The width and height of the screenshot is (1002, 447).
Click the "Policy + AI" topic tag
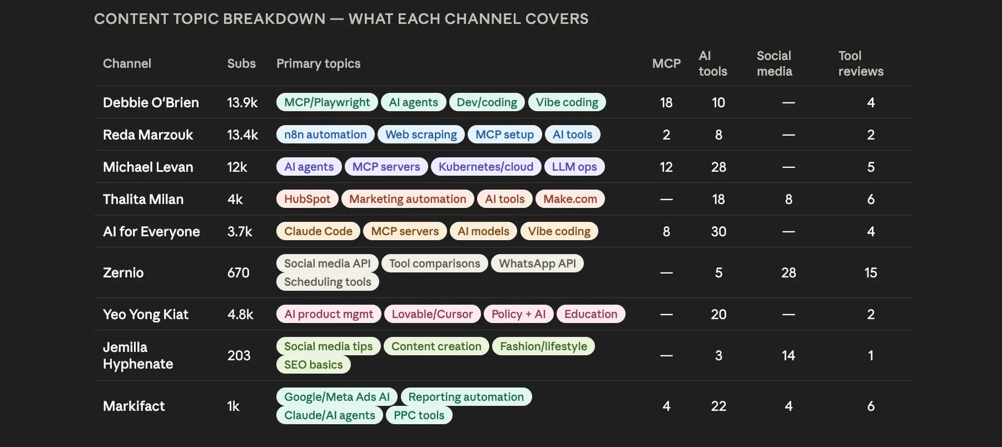coord(518,314)
